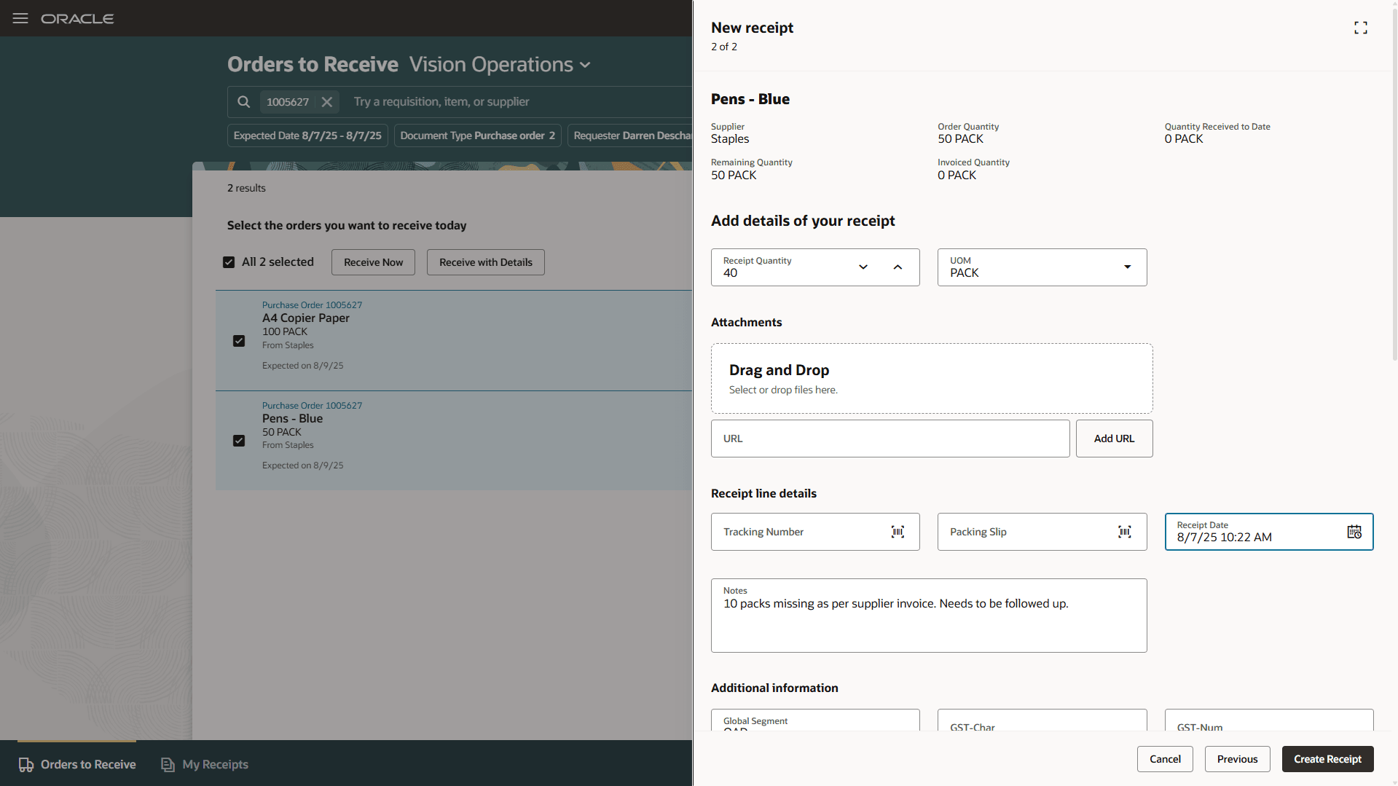Uncheck the A4 Copier Paper order
The height and width of the screenshot is (786, 1398).
point(239,341)
